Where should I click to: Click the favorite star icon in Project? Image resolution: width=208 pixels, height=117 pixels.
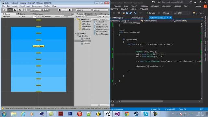[x=107, y=17]
